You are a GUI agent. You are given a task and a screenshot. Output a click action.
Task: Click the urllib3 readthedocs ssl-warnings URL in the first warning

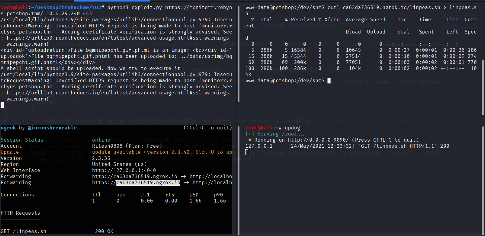[118, 38]
